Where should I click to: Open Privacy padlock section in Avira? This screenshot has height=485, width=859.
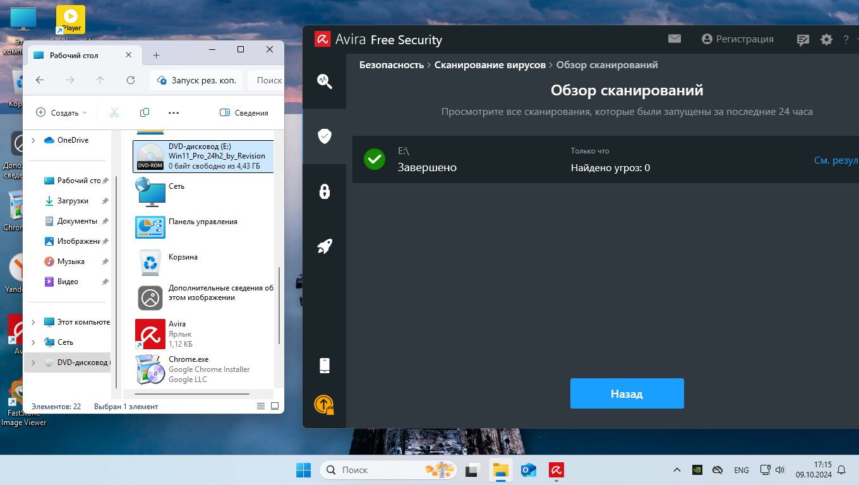pyautogui.click(x=325, y=191)
